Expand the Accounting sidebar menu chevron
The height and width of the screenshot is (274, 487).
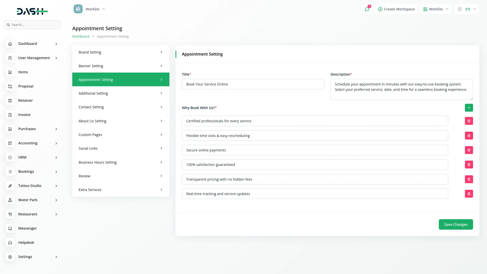56,143
